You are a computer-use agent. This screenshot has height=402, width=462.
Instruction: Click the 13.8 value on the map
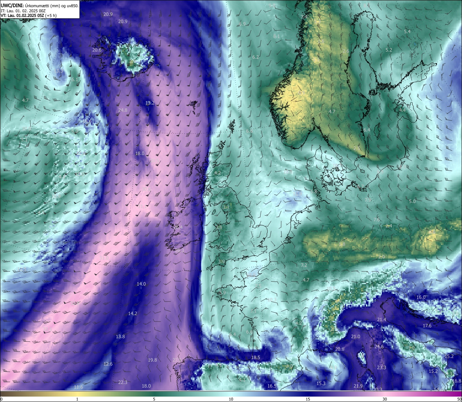coord(120,337)
